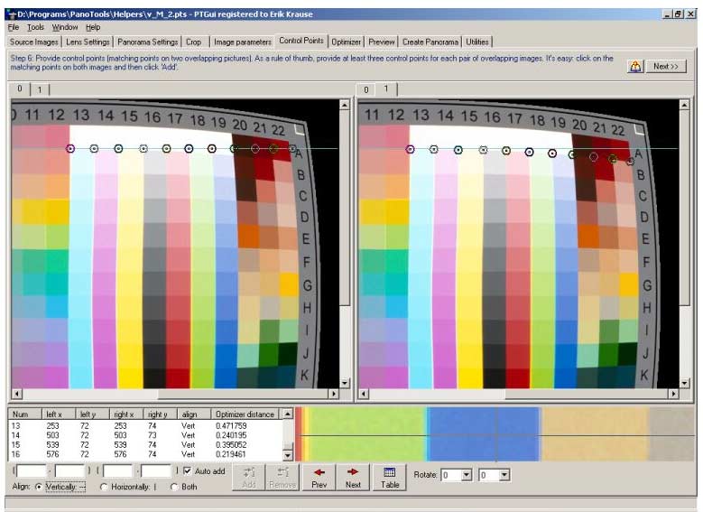Select control point row 15
Viewport: 703px width, 512px height.
pos(145,444)
